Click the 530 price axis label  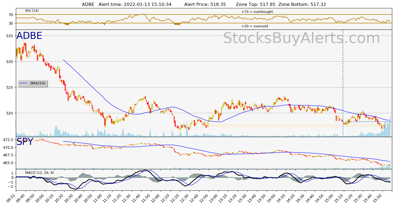(10, 62)
